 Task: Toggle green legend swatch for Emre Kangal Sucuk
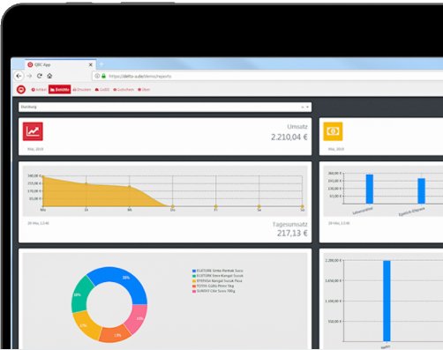[x=194, y=276]
